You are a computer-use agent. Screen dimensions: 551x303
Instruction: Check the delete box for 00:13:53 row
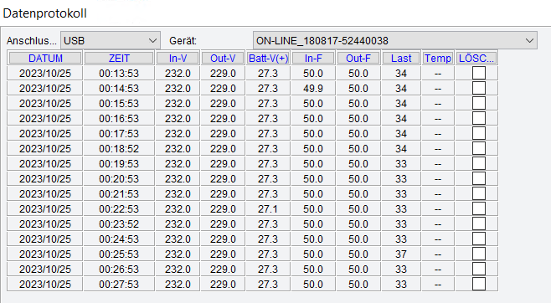coord(479,73)
